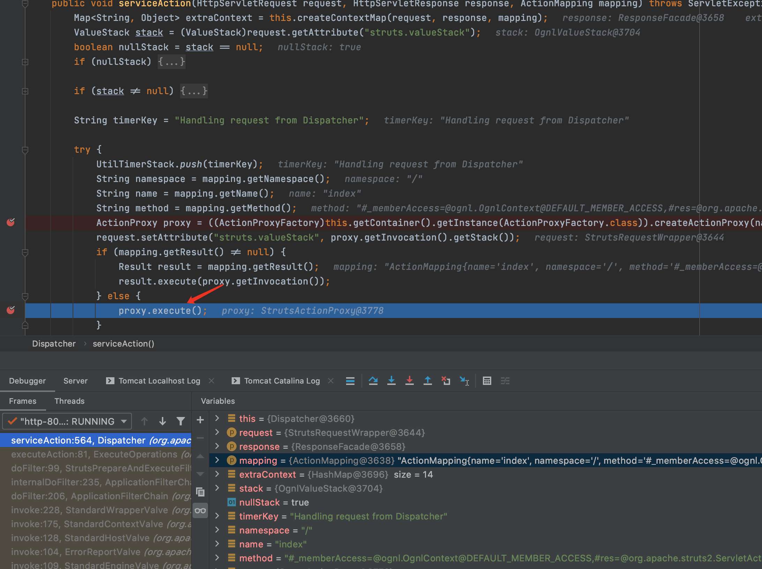Screen dimensions: 762x569
Task: Click the Step Into debugger icon
Action: (x=391, y=381)
